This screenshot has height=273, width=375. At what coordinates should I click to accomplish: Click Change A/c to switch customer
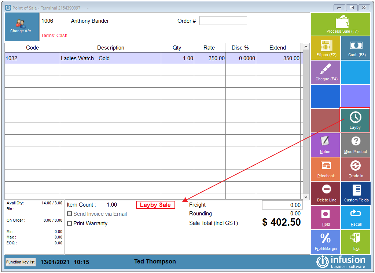tap(21, 26)
